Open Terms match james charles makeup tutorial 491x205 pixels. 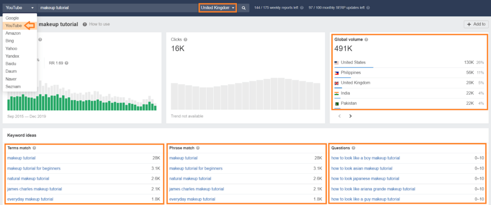[35, 189]
